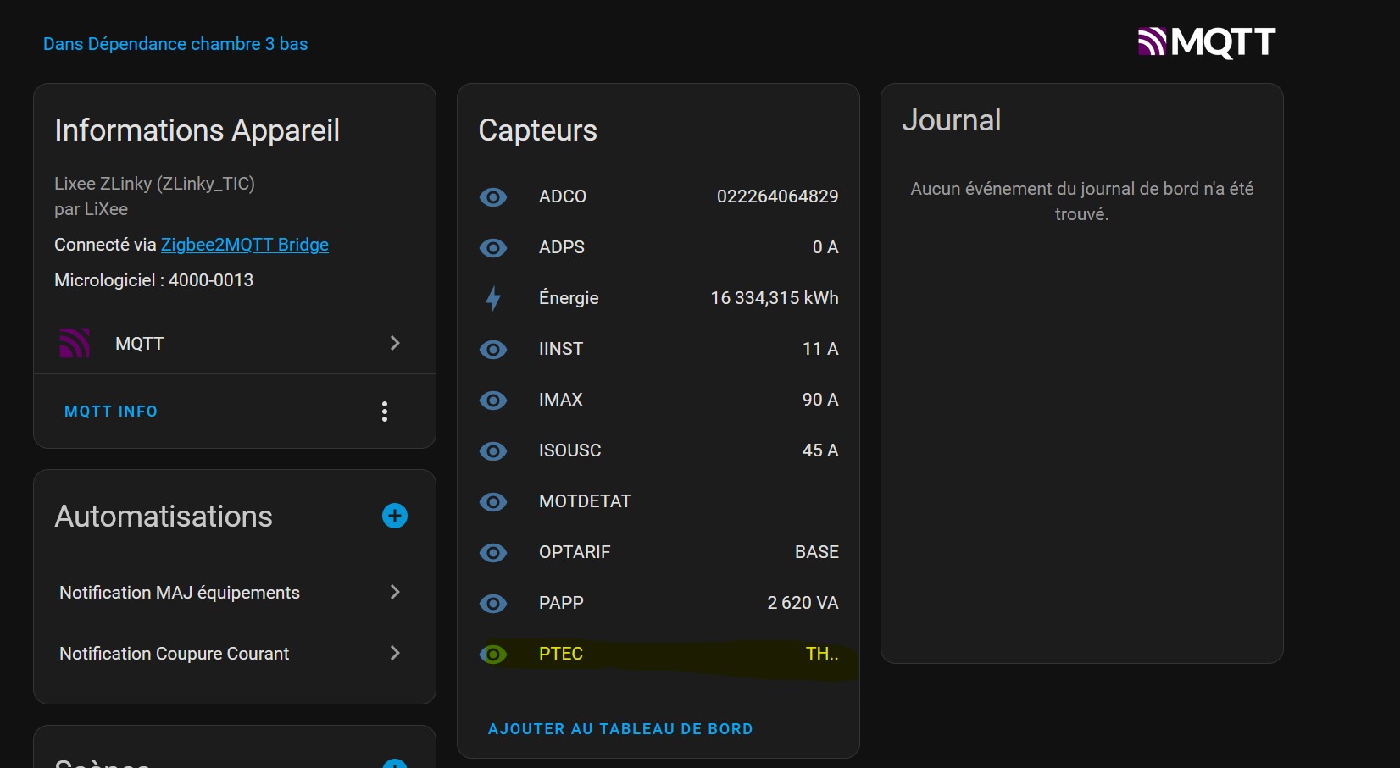Click the eye icon next to ADCO
The width and height of the screenshot is (1400, 768).
[493, 196]
